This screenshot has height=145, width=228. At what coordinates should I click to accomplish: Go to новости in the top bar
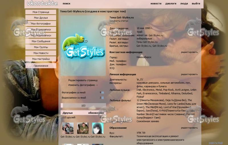pyautogui.click(x=156, y=3)
